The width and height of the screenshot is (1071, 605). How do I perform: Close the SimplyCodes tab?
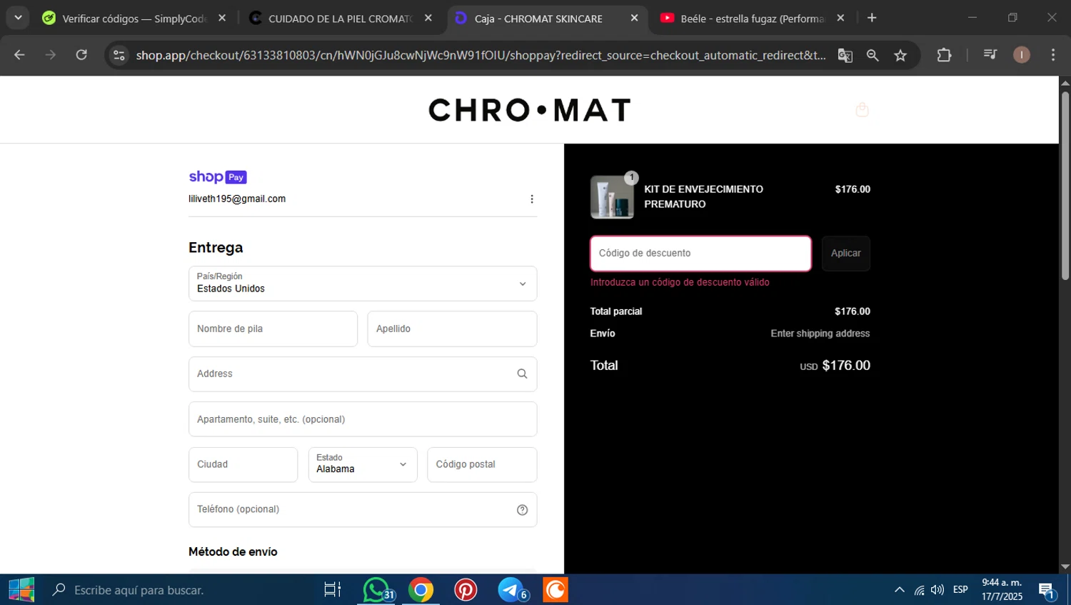222,18
